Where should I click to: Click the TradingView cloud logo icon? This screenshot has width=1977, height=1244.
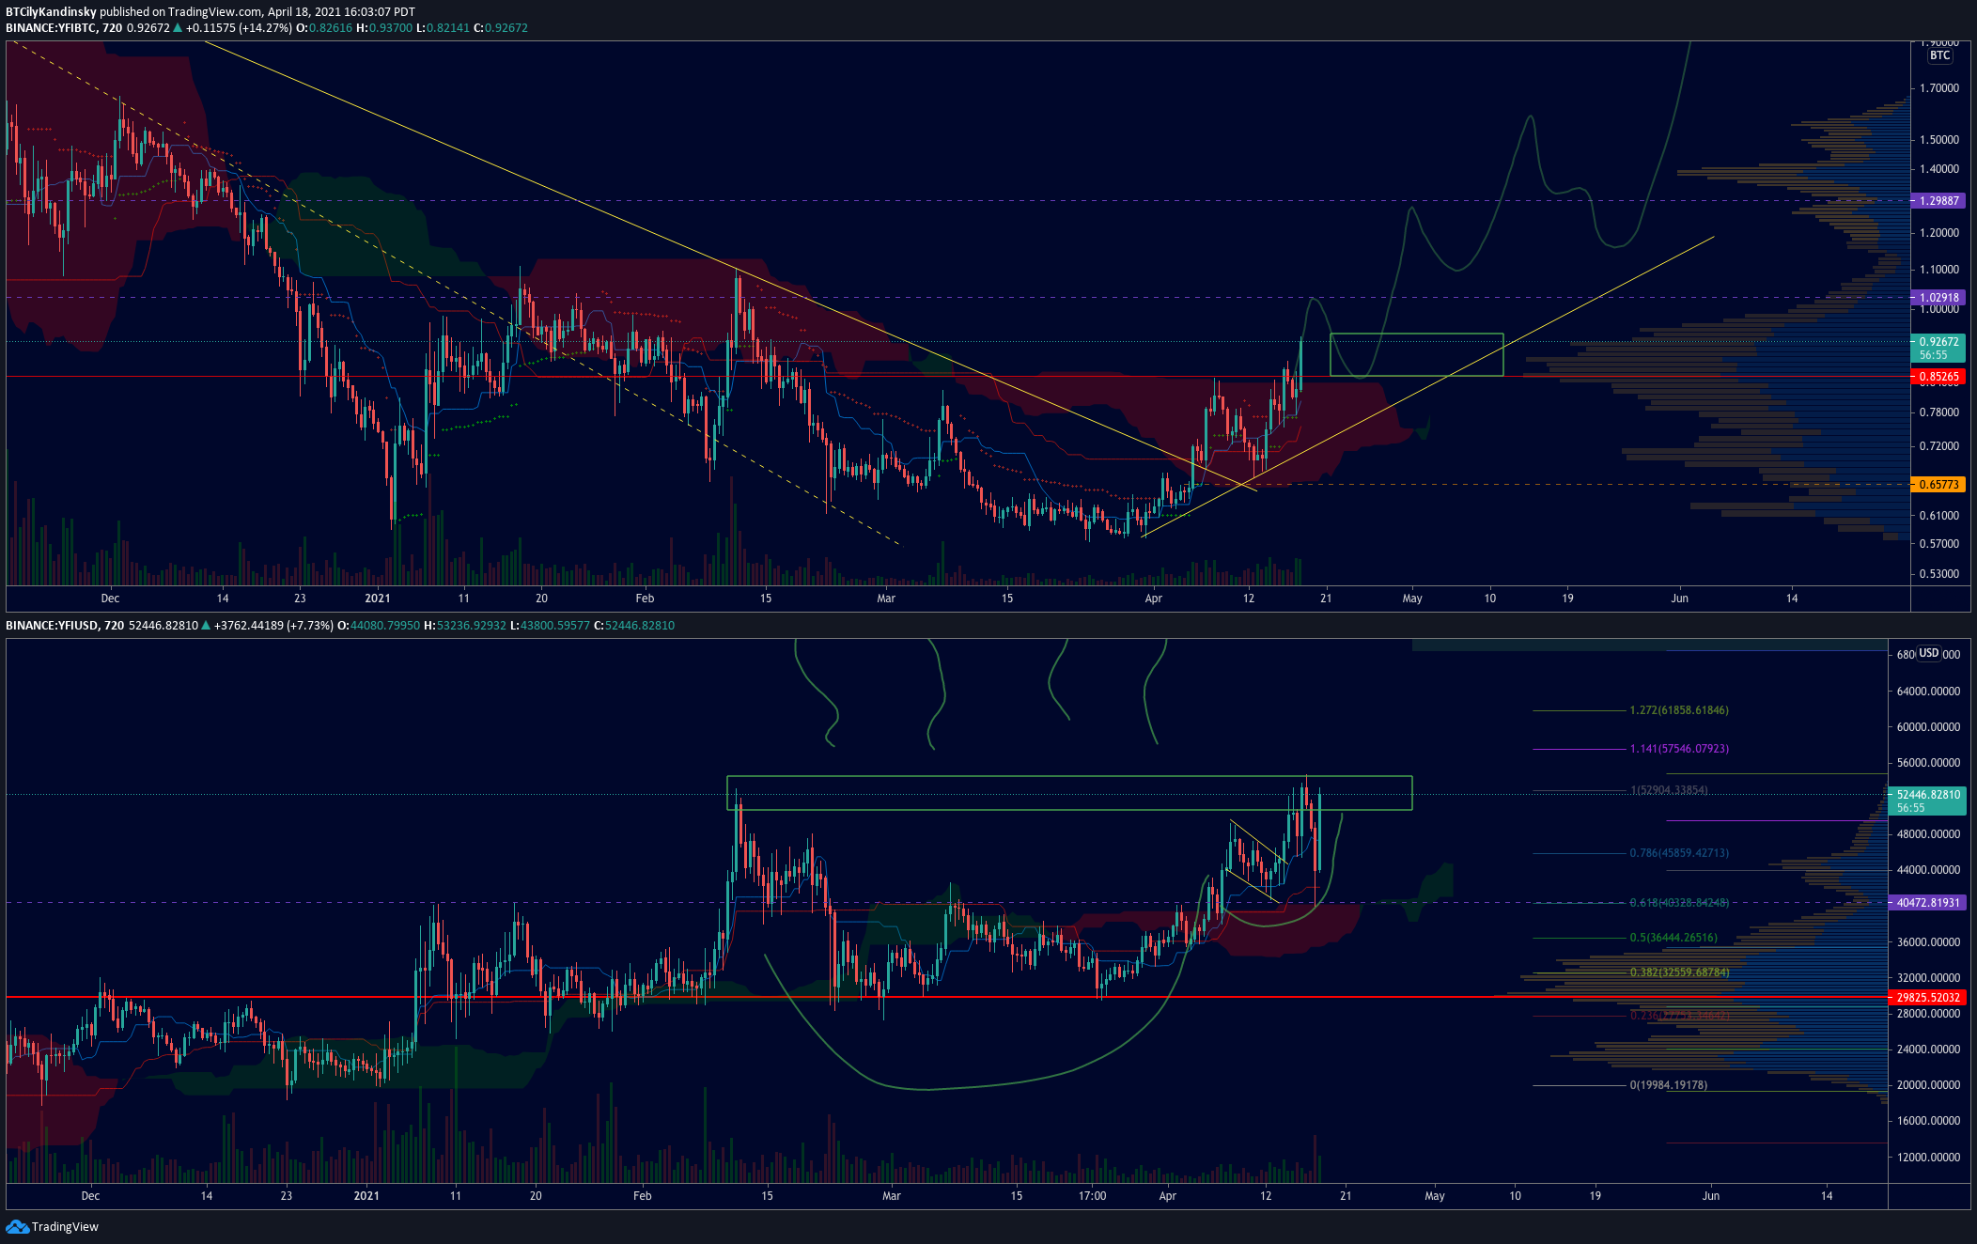(x=17, y=1226)
